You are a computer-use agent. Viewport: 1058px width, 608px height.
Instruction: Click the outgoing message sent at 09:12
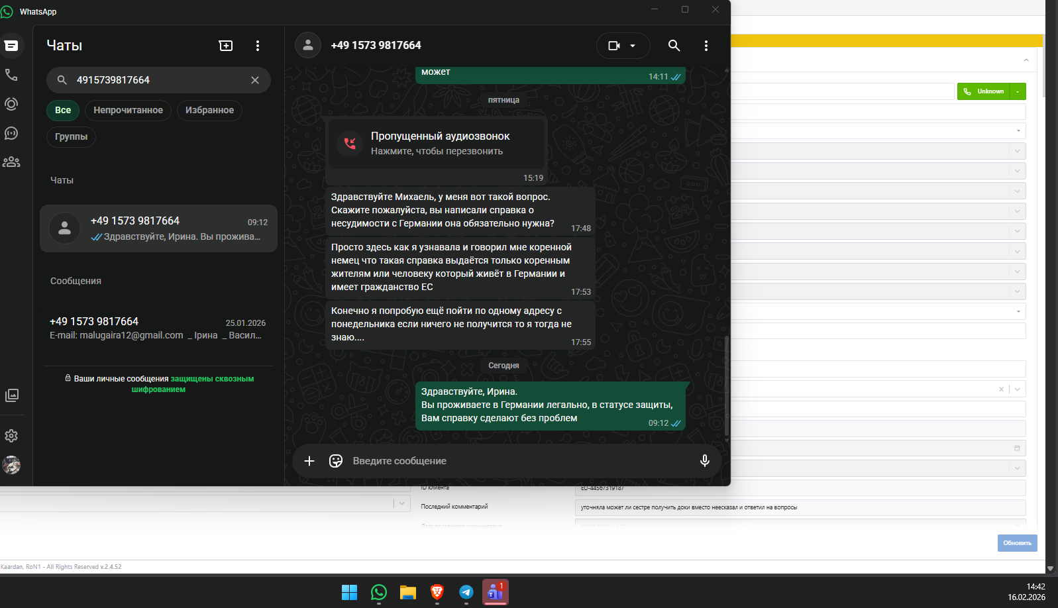551,405
